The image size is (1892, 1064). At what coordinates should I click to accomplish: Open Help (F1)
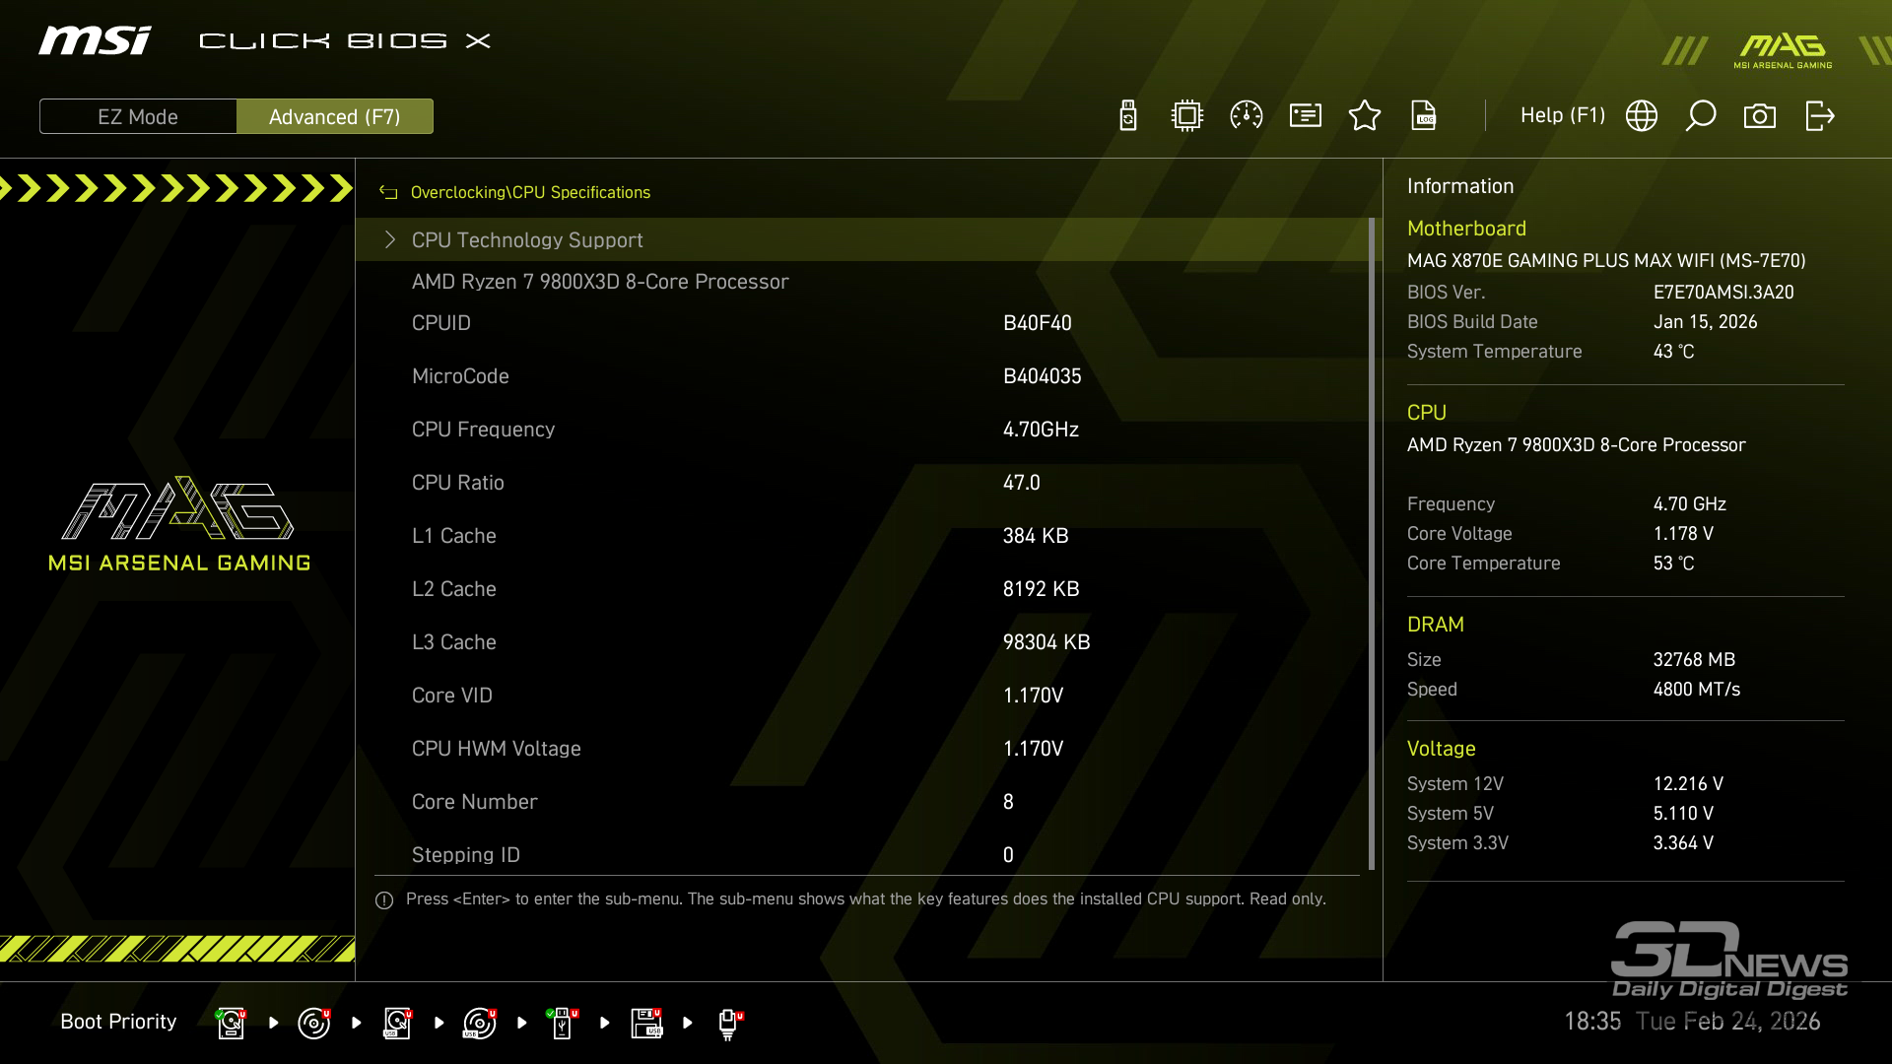(1562, 116)
